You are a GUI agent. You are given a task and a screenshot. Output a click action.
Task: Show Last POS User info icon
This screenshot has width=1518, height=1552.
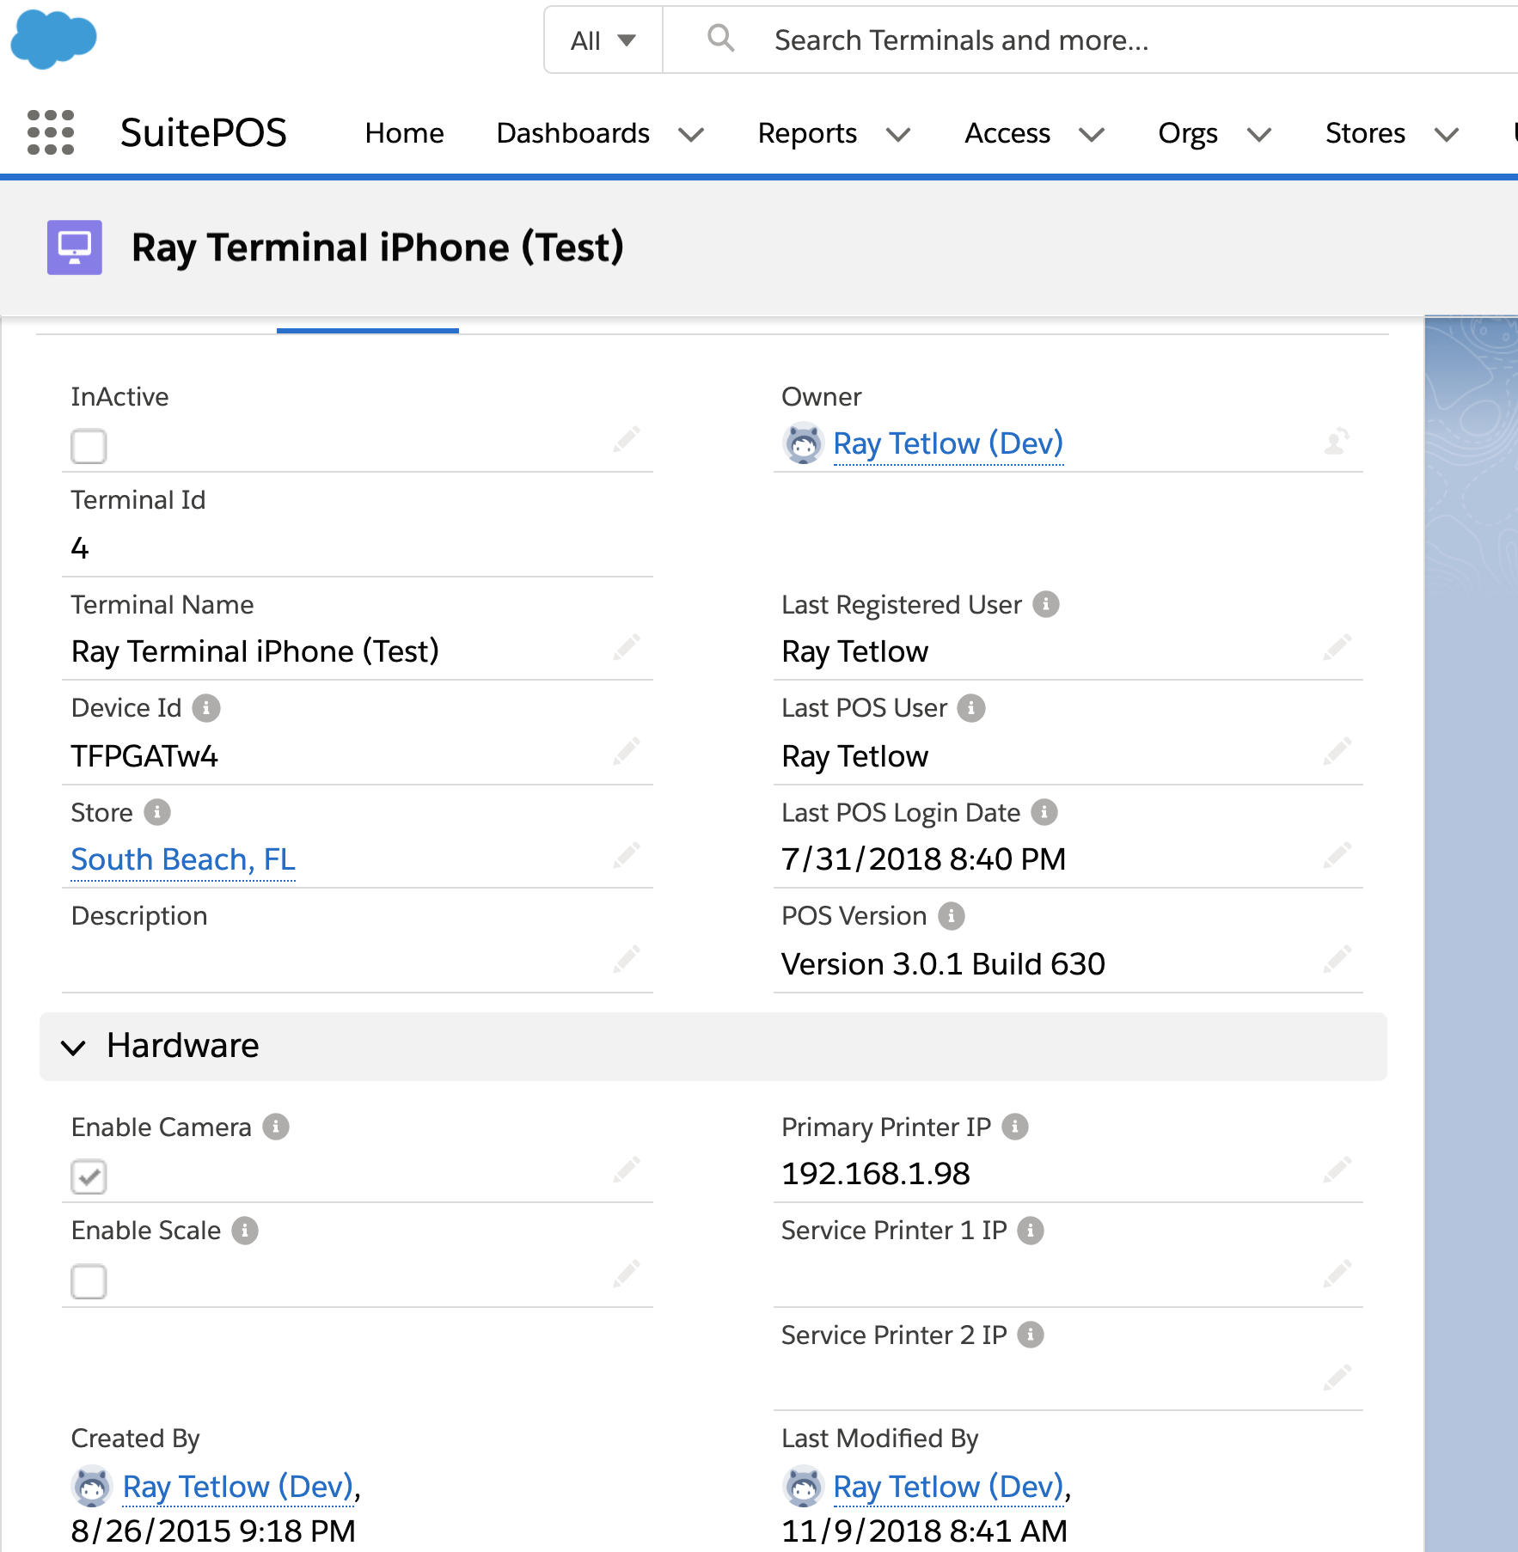tap(971, 708)
